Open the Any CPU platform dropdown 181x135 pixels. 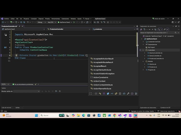pos(51,22)
